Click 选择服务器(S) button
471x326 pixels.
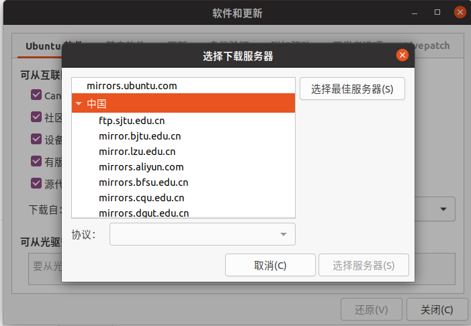363,265
